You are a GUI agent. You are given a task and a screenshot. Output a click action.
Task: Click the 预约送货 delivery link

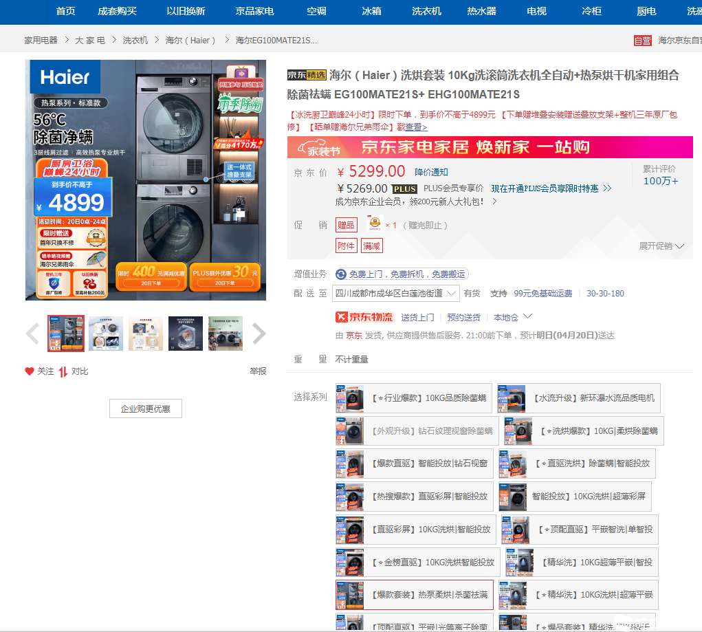[x=463, y=317]
